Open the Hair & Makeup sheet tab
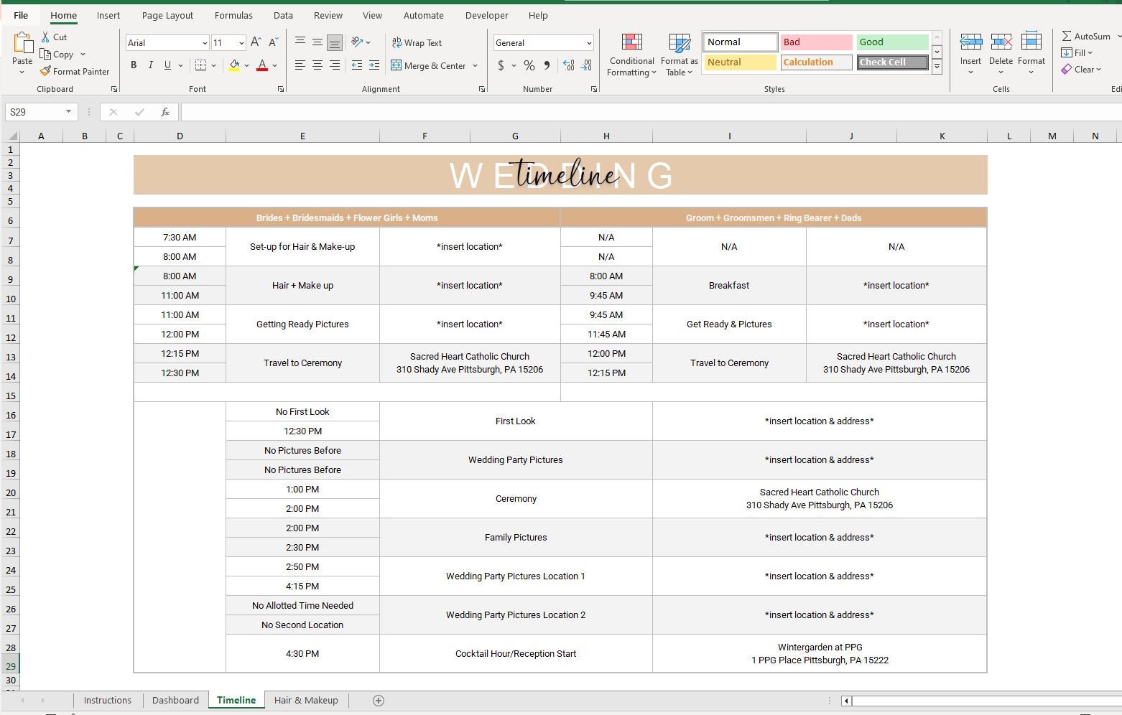This screenshot has height=715, width=1122. pos(306,700)
